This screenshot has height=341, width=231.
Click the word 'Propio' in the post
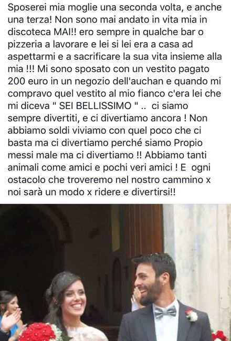[188, 143]
